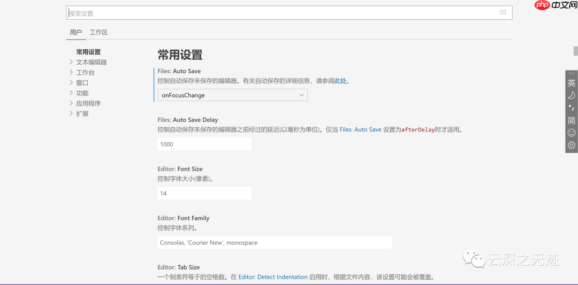Viewport: 578px width, 285px height.
Task: Expand 应用程序 tree chevron
Action: (71, 103)
